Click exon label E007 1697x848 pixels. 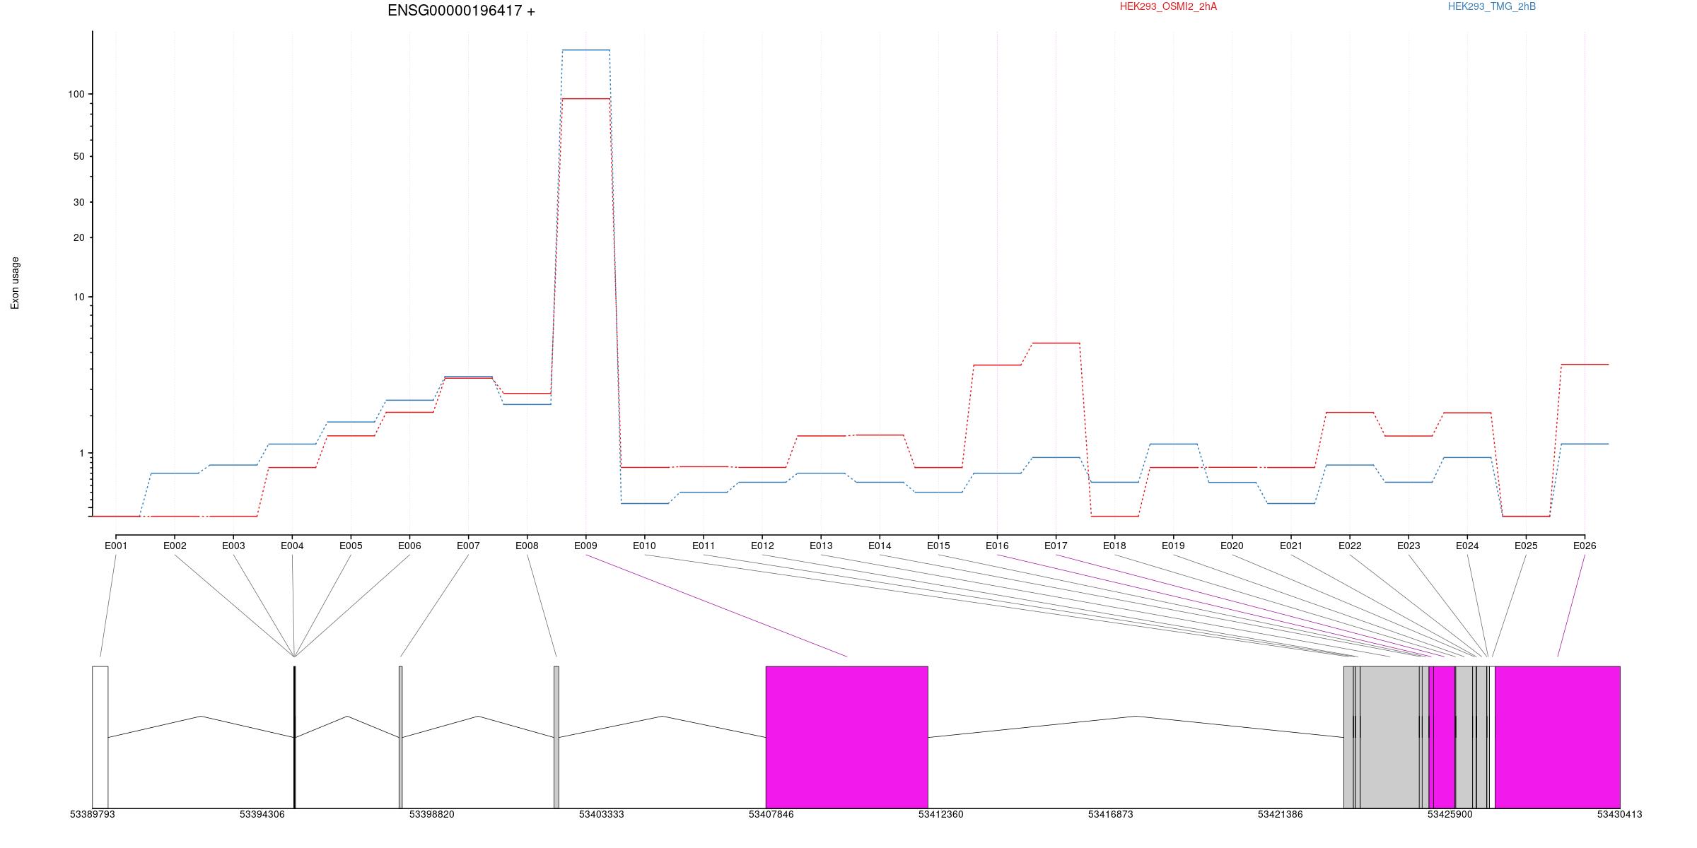pos(468,546)
